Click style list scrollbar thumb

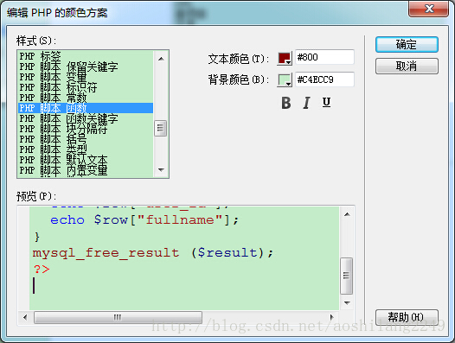pos(161,128)
